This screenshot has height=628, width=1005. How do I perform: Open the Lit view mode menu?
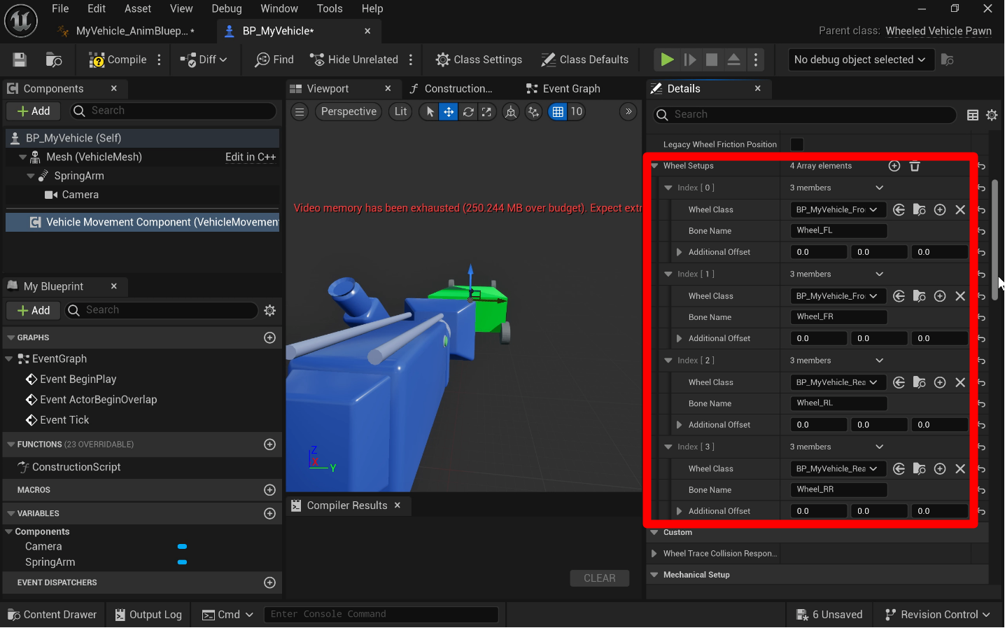pos(400,112)
